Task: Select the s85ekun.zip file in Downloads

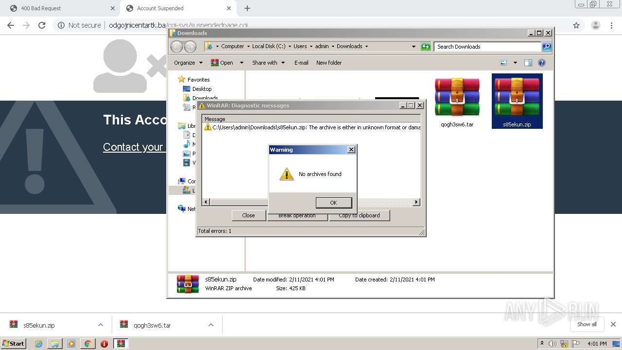Action: (517, 101)
